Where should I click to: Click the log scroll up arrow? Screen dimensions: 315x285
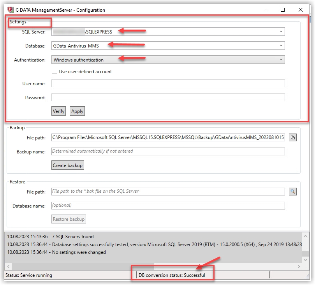point(305,236)
